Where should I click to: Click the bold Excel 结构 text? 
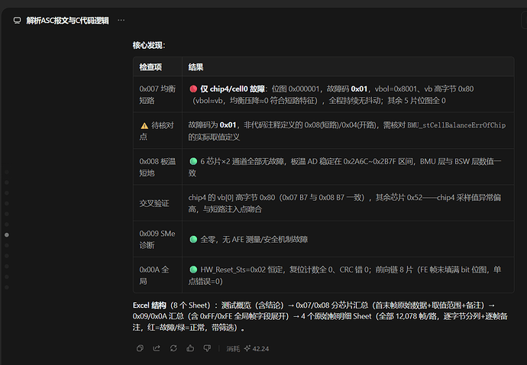pyautogui.click(x=150, y=305)
